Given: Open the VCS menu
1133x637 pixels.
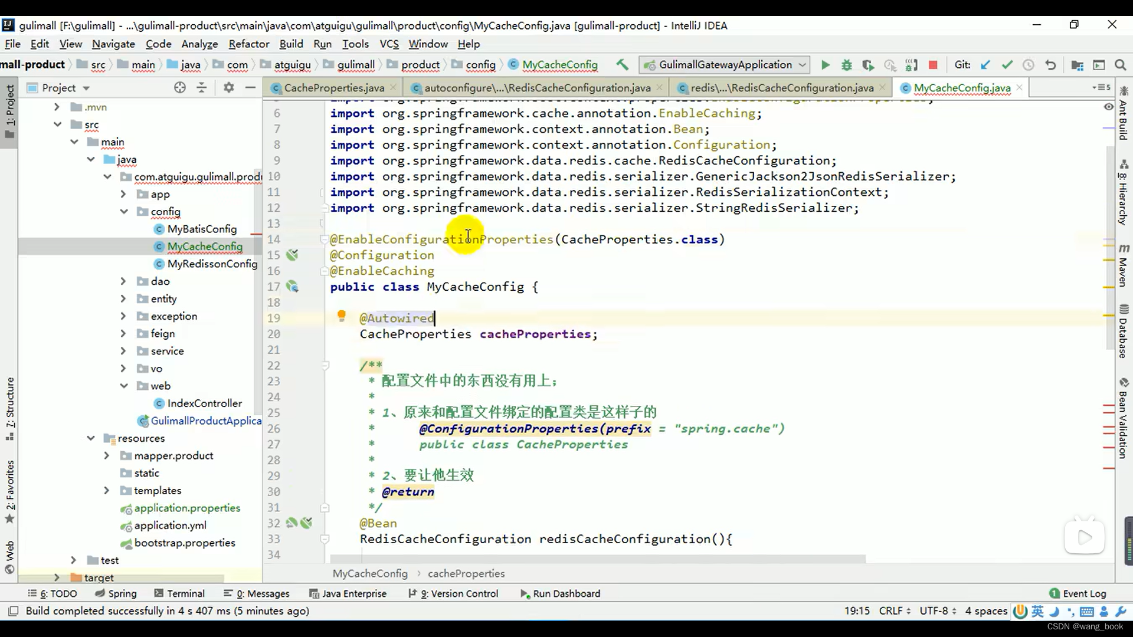Looking at the screenshot, I should point(389,44).
